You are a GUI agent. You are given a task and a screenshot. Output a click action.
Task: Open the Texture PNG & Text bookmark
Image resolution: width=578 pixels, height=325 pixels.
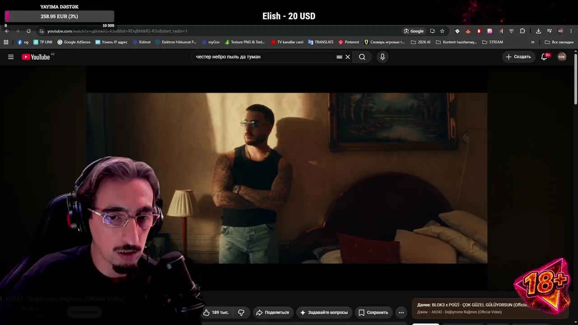pyautogui.click(x=245, y=42)
